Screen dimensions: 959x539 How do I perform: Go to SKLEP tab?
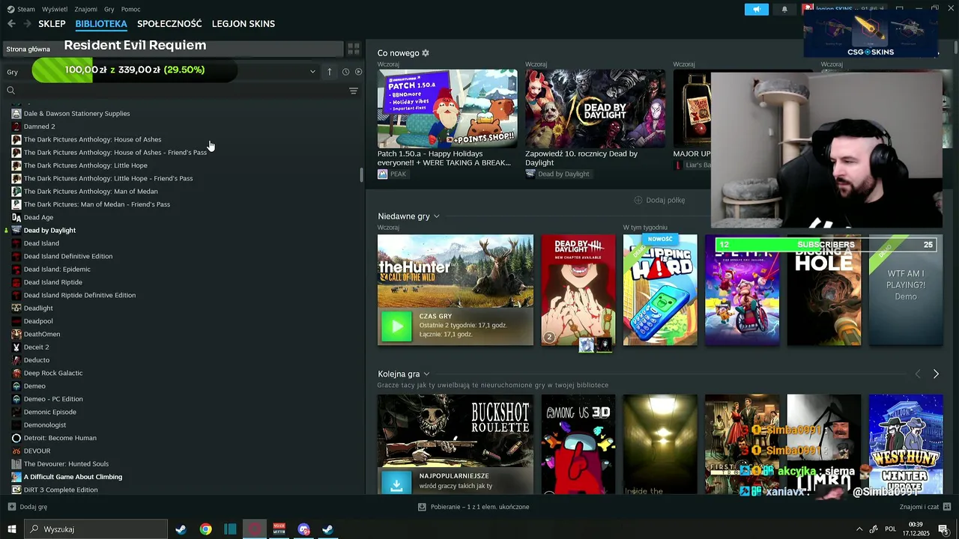(x=52, y=24)
